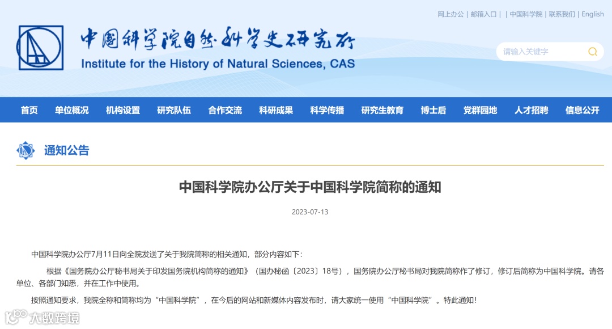Open the 研究队伍 menu

pyautogui.click(x=174, y=110)
